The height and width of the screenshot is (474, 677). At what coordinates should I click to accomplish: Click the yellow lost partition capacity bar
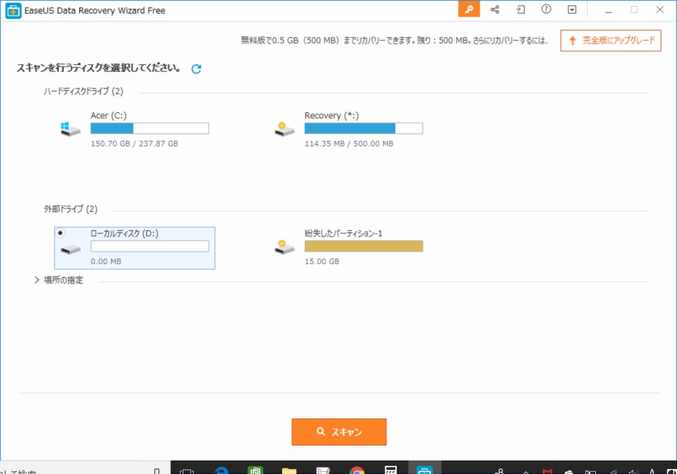(363, 246)
